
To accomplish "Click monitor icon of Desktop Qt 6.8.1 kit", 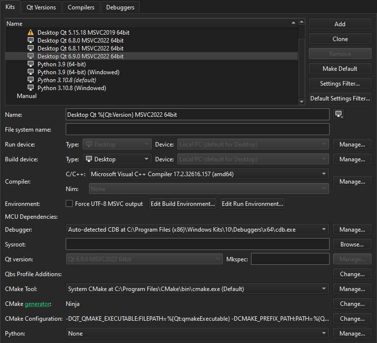I will pyautogui.click(x=31, y=49).
